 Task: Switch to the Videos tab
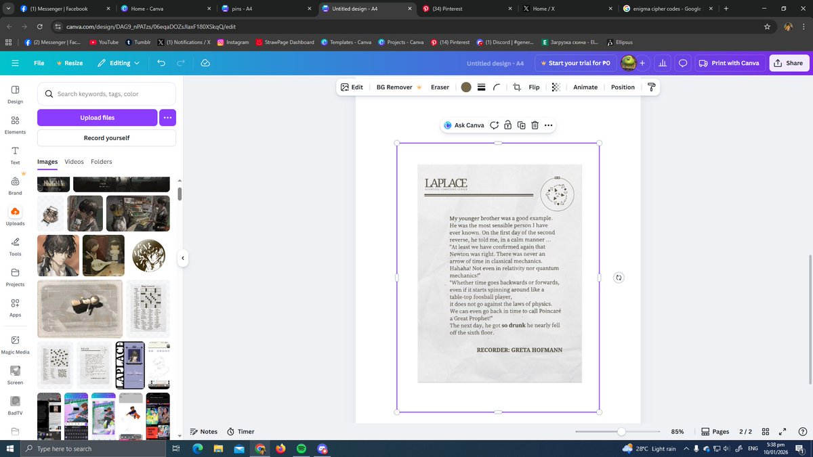tap(74, 161)
